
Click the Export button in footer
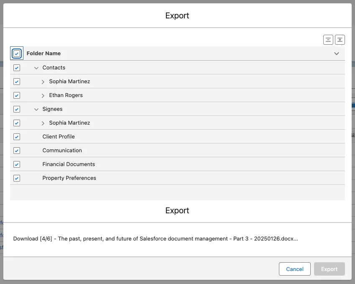329,269
